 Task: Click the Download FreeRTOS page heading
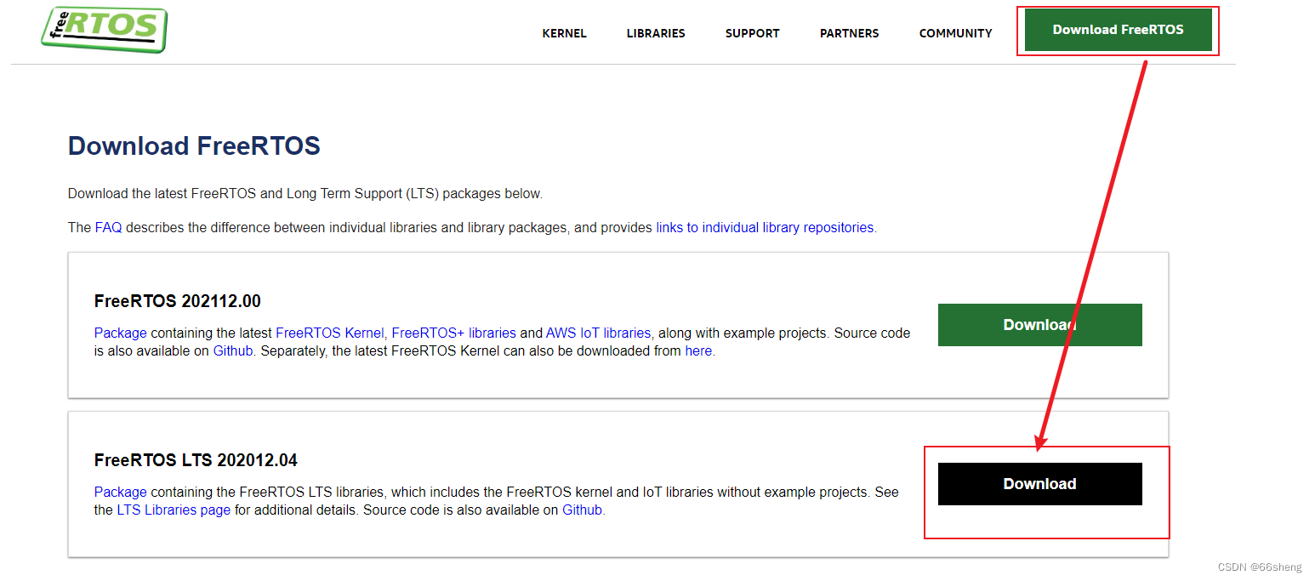click(194, 146)
